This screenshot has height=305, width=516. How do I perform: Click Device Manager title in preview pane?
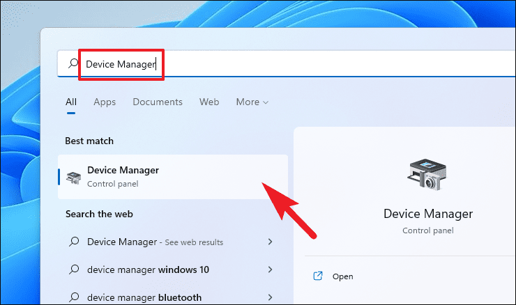pyautogui.click(x=428, y=214)
